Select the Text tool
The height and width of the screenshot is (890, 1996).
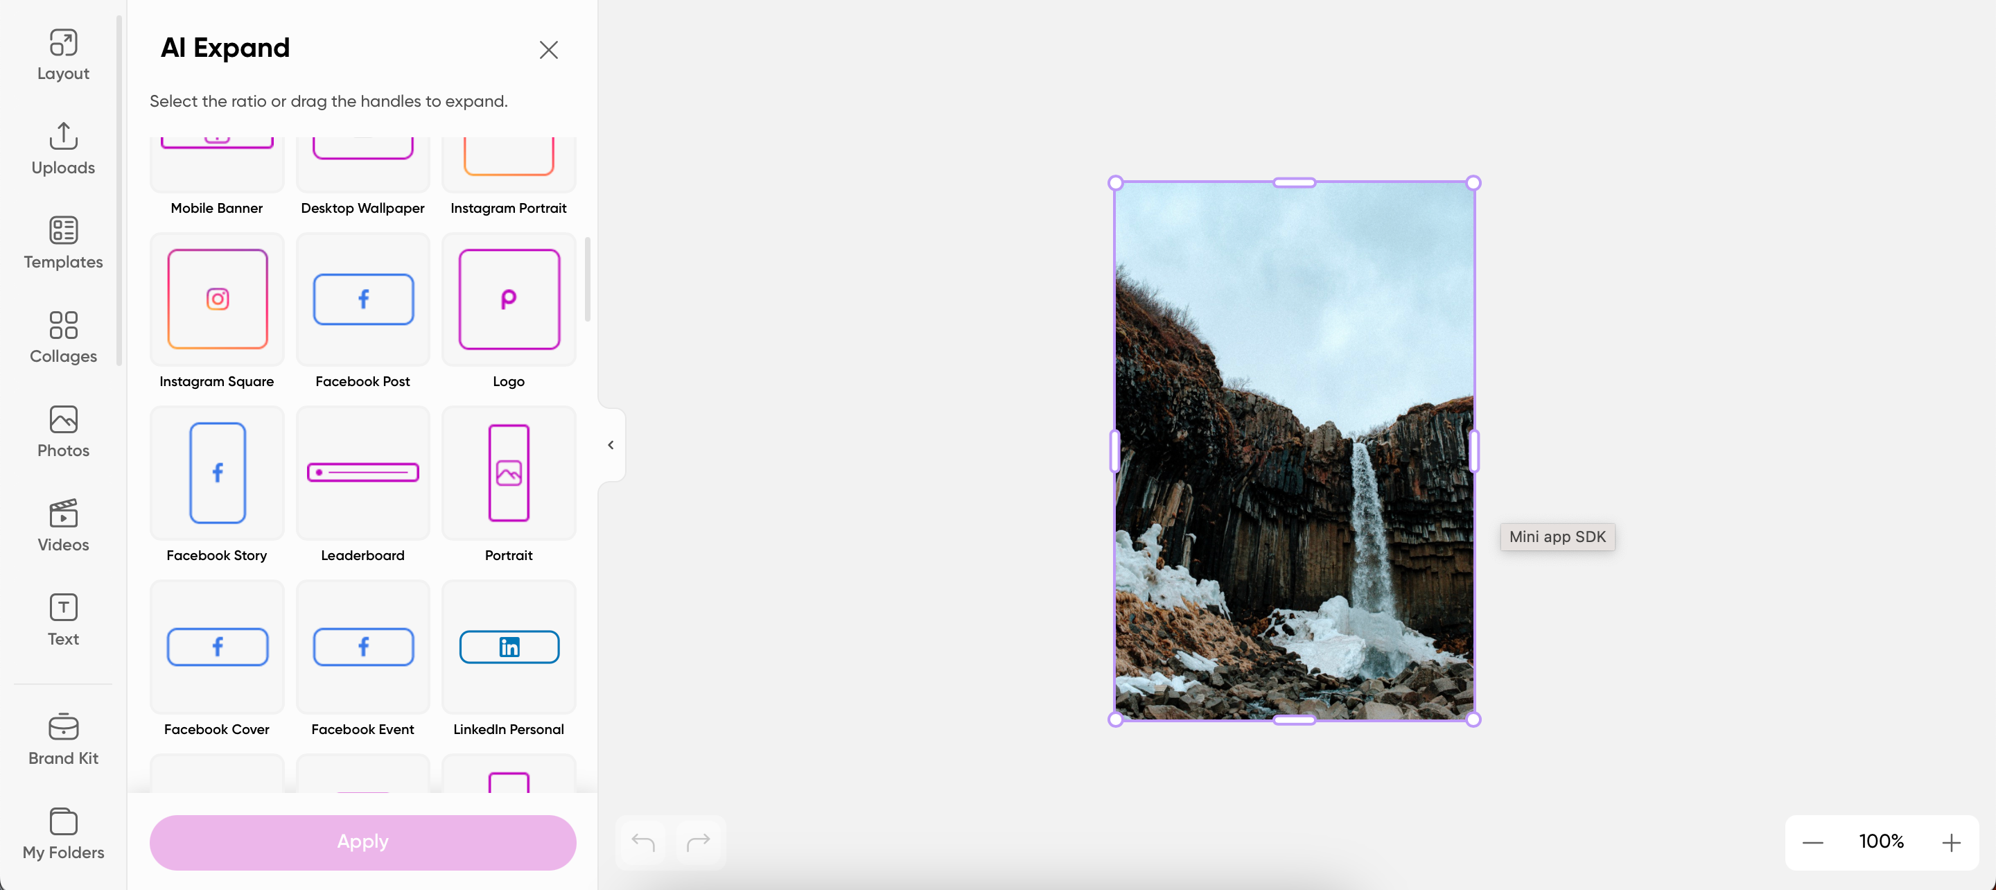63,620
